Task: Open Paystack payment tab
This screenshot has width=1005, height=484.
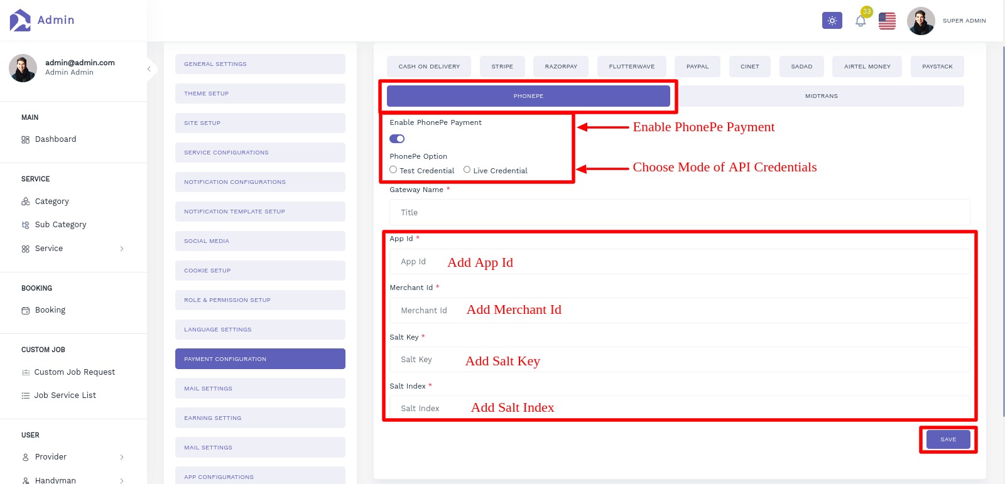Action: tap(937, 67)
